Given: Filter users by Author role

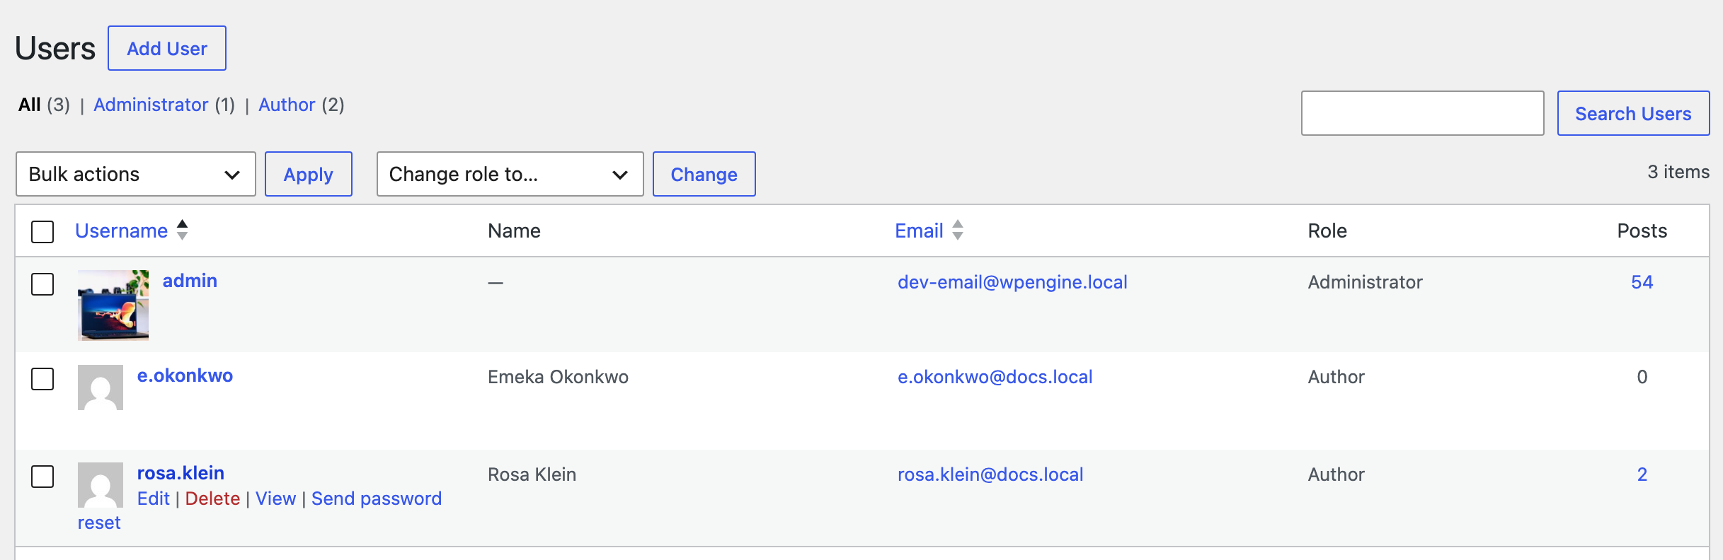Looking at the screenshot, I should click(x=287, y=105).
